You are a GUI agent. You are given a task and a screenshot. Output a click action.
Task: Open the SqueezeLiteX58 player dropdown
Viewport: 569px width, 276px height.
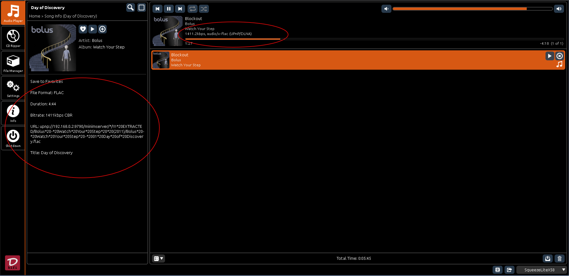click(542, 270)
